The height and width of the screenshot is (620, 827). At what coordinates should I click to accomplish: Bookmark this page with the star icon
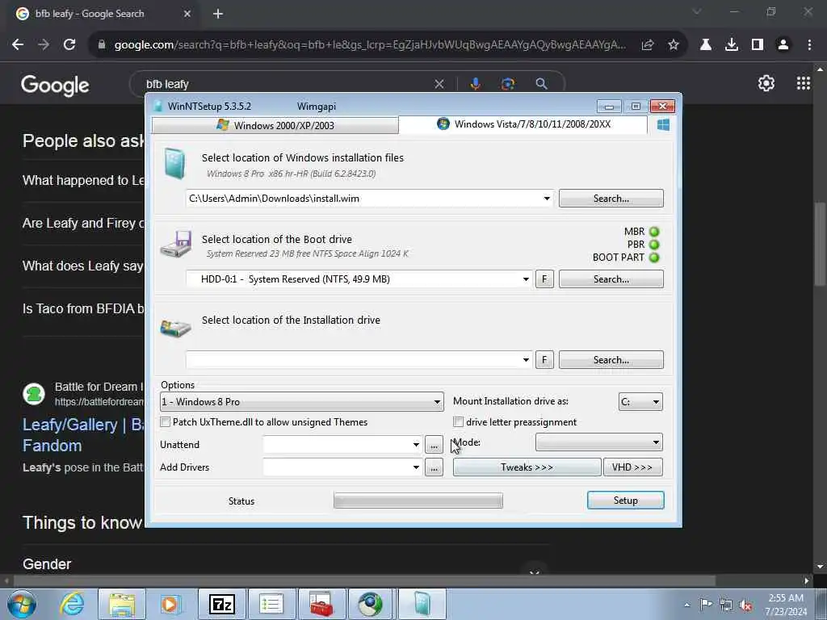[674, 45]
